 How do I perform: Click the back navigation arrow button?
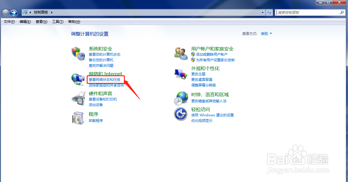coord(5,13)
